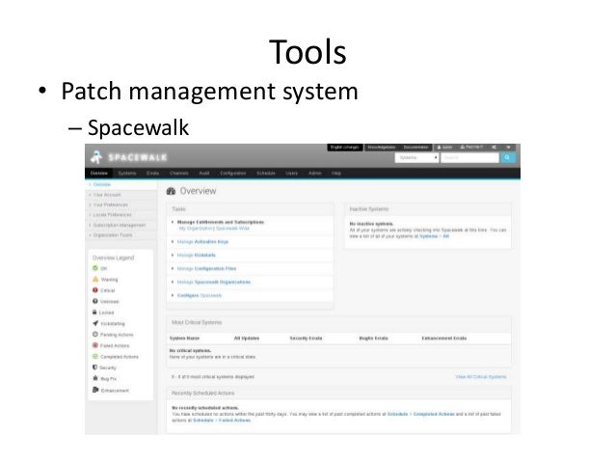Image resolution: width=615 pixels, height=462 pixels.
Task: Click the Recently Scheduled Actions panel header
Action: pos(339,394)
